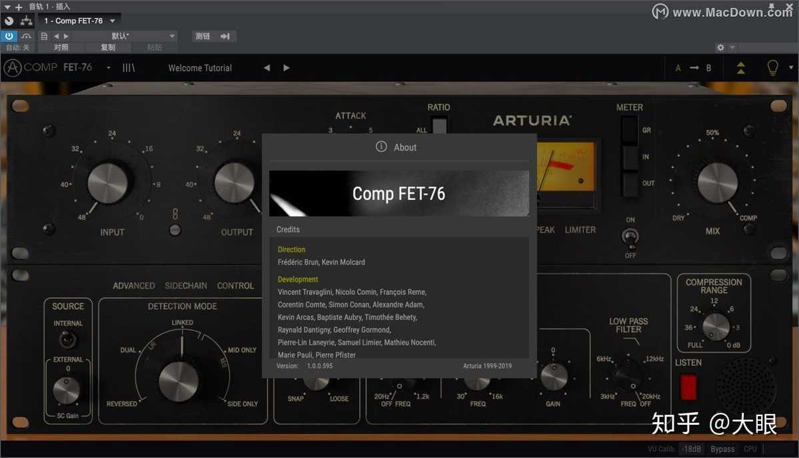Click the Credits label in About dialog
Image resolution: width=799 pixels, height=458 pixels.
pyautogui.click(x=288, y=230)
